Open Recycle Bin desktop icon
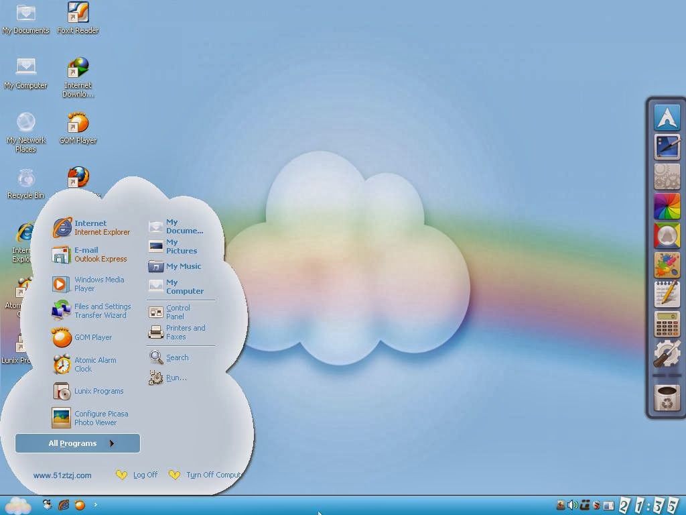This screenshot has height=515, width=686. (26, 184)
